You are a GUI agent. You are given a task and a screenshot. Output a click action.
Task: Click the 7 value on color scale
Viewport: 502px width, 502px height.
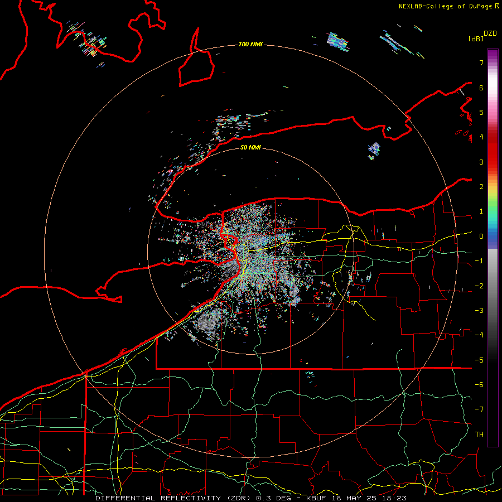click(481, 62)
